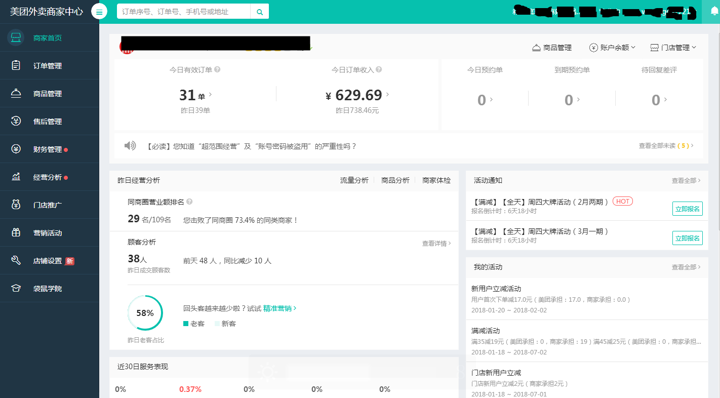Click the HOT badge on 2月两期 activity
Screen dimensions: 720x398
click(623, 202)
